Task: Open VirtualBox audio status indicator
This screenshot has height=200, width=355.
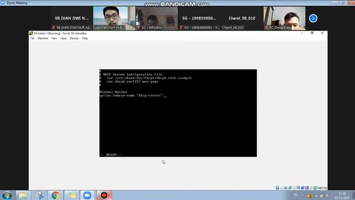Action: pyautogui.click(x=286, y=188)
